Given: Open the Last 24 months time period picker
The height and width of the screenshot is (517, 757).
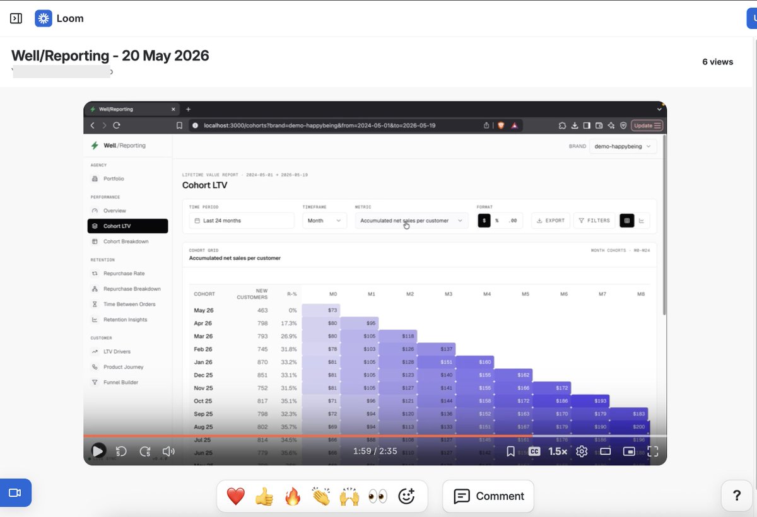Looking at the screenshot, I should (x=242, y=221).
